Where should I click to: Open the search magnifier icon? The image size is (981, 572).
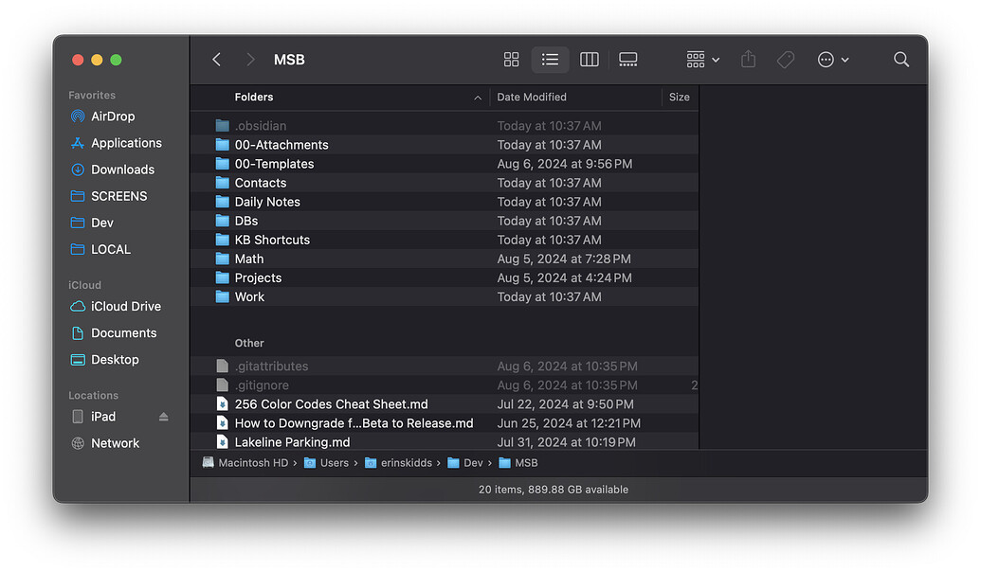(x=900, y=60)
